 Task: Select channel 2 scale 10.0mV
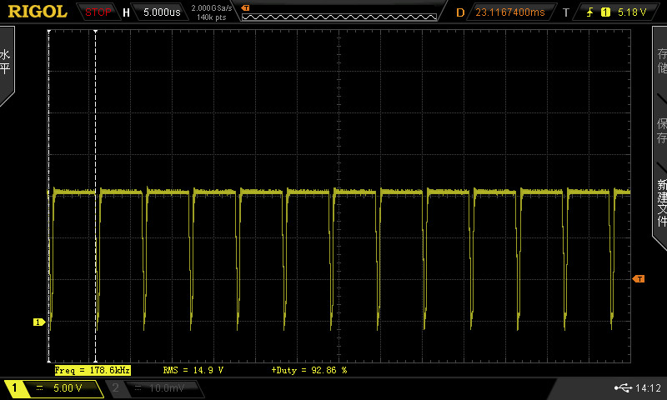pos(167,387)
